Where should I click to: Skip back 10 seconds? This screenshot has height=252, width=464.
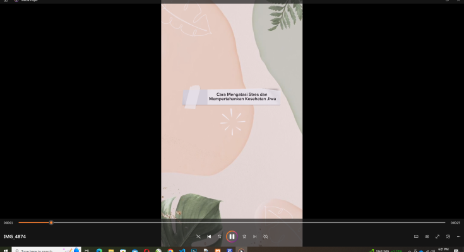pos(220,237)
